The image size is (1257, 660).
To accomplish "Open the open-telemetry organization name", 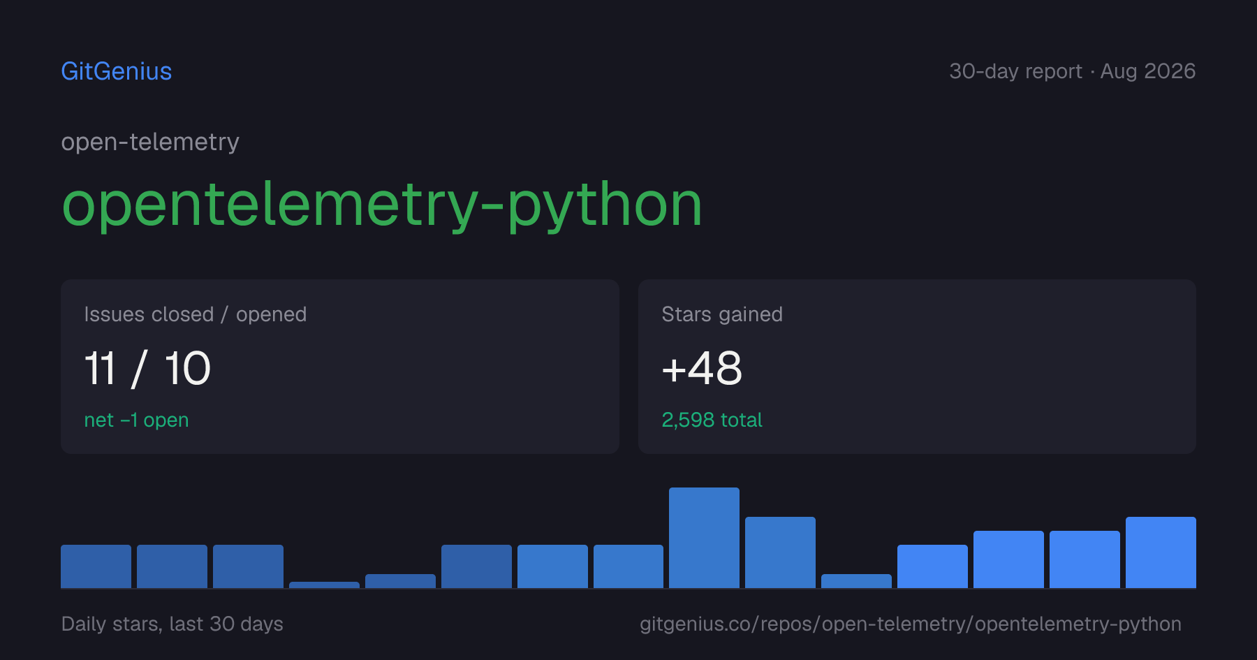I will coord(150,142).
